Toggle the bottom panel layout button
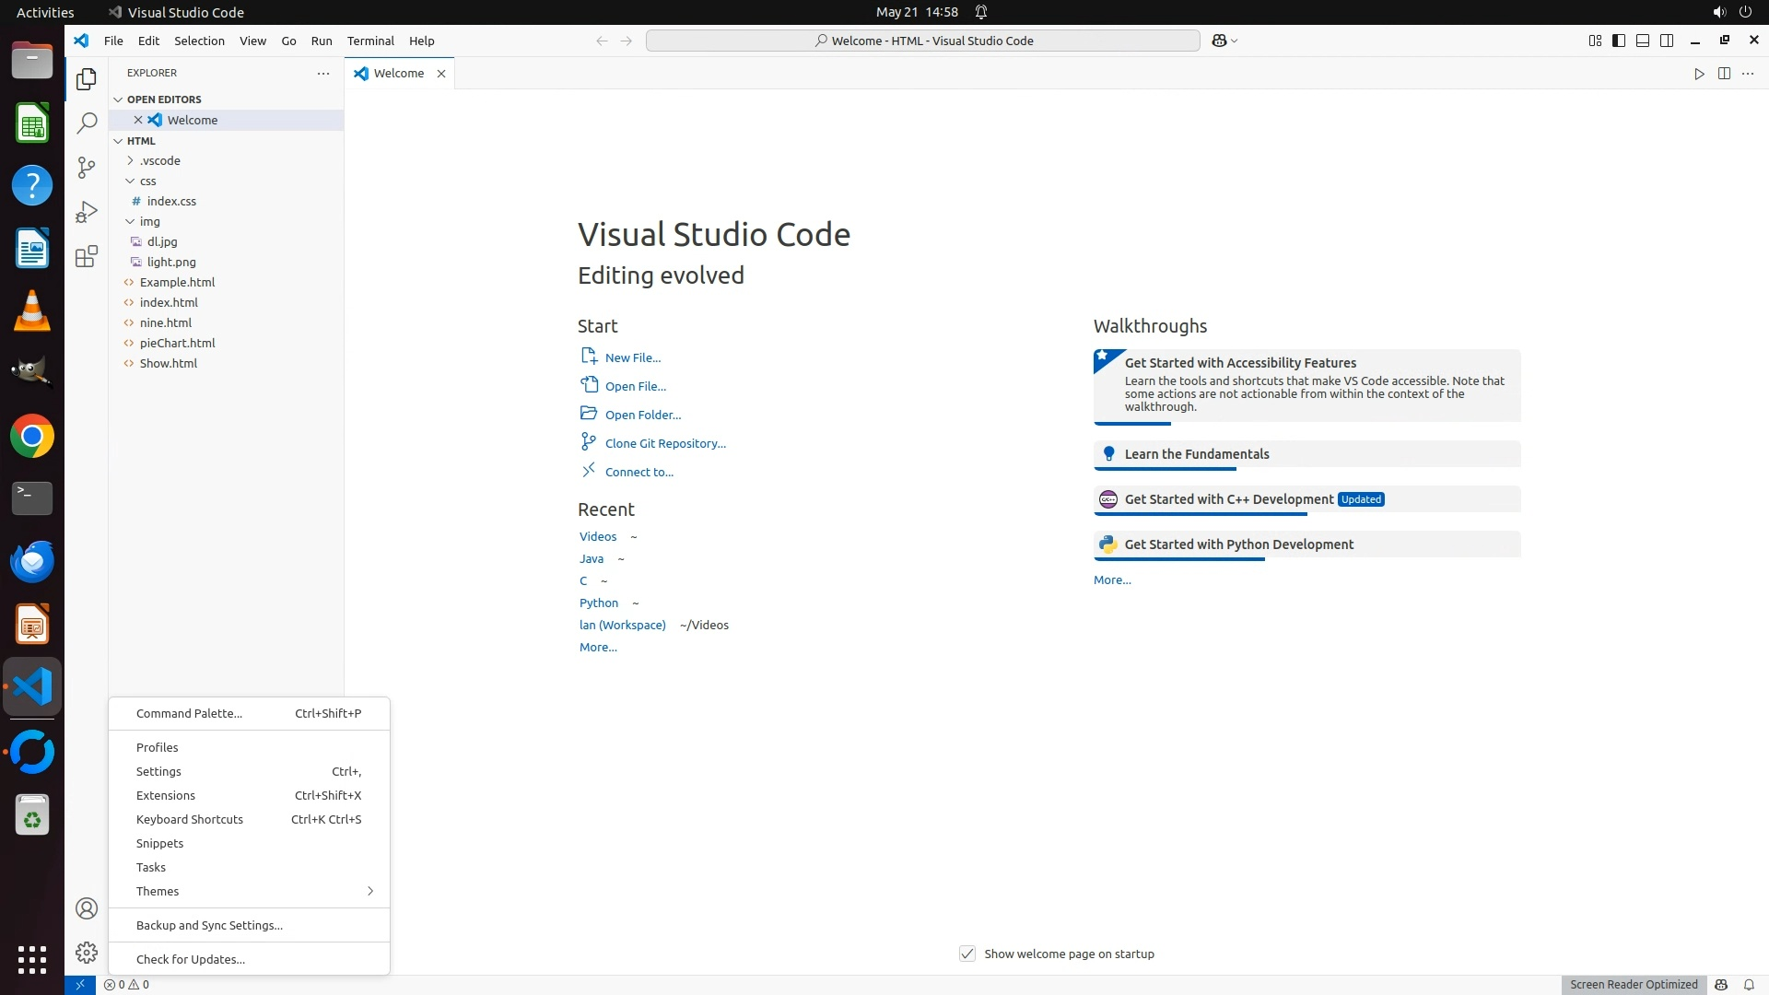Image resolution: width=1769 pixels, height=995 pixels. (x=1643, y=41)
